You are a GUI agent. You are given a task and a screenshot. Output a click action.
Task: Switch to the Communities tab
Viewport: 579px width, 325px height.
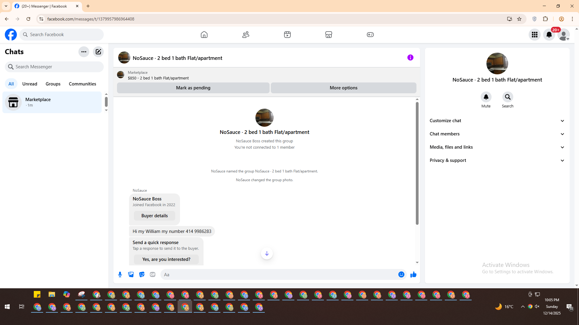click(x=82, y=84)
